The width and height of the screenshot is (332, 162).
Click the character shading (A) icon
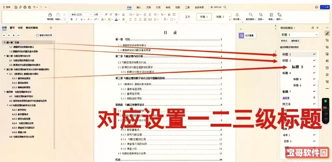(x=123, y=19)
